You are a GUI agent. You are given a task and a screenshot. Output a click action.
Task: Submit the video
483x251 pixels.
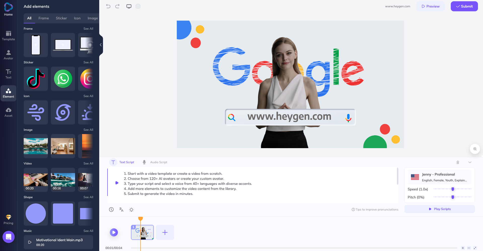tap(464, 6)
